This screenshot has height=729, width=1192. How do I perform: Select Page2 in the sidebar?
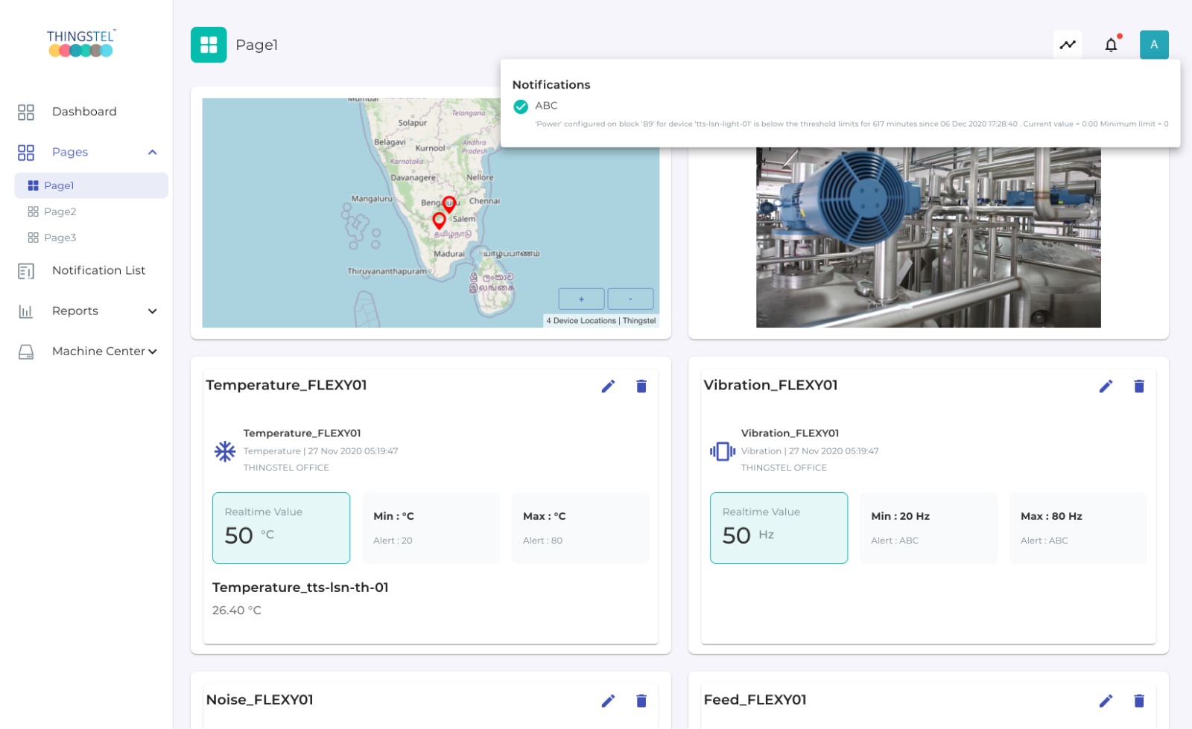tap(60, 211)
